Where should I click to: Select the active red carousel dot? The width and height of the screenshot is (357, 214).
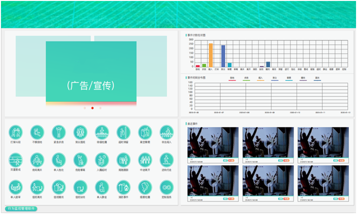92,108
